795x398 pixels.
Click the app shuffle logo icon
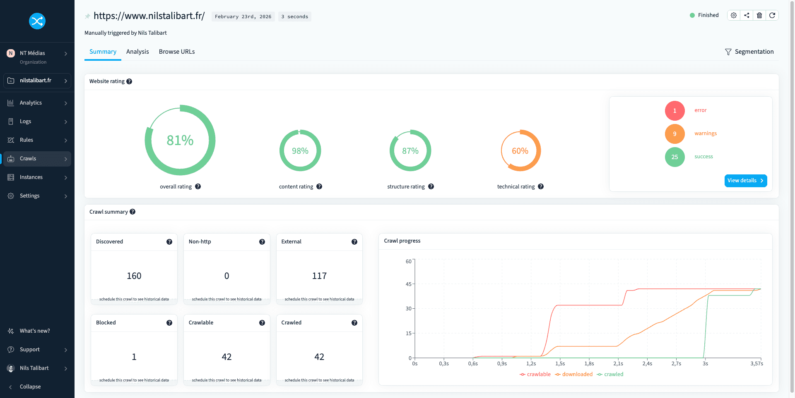click(x=37, y=21)
